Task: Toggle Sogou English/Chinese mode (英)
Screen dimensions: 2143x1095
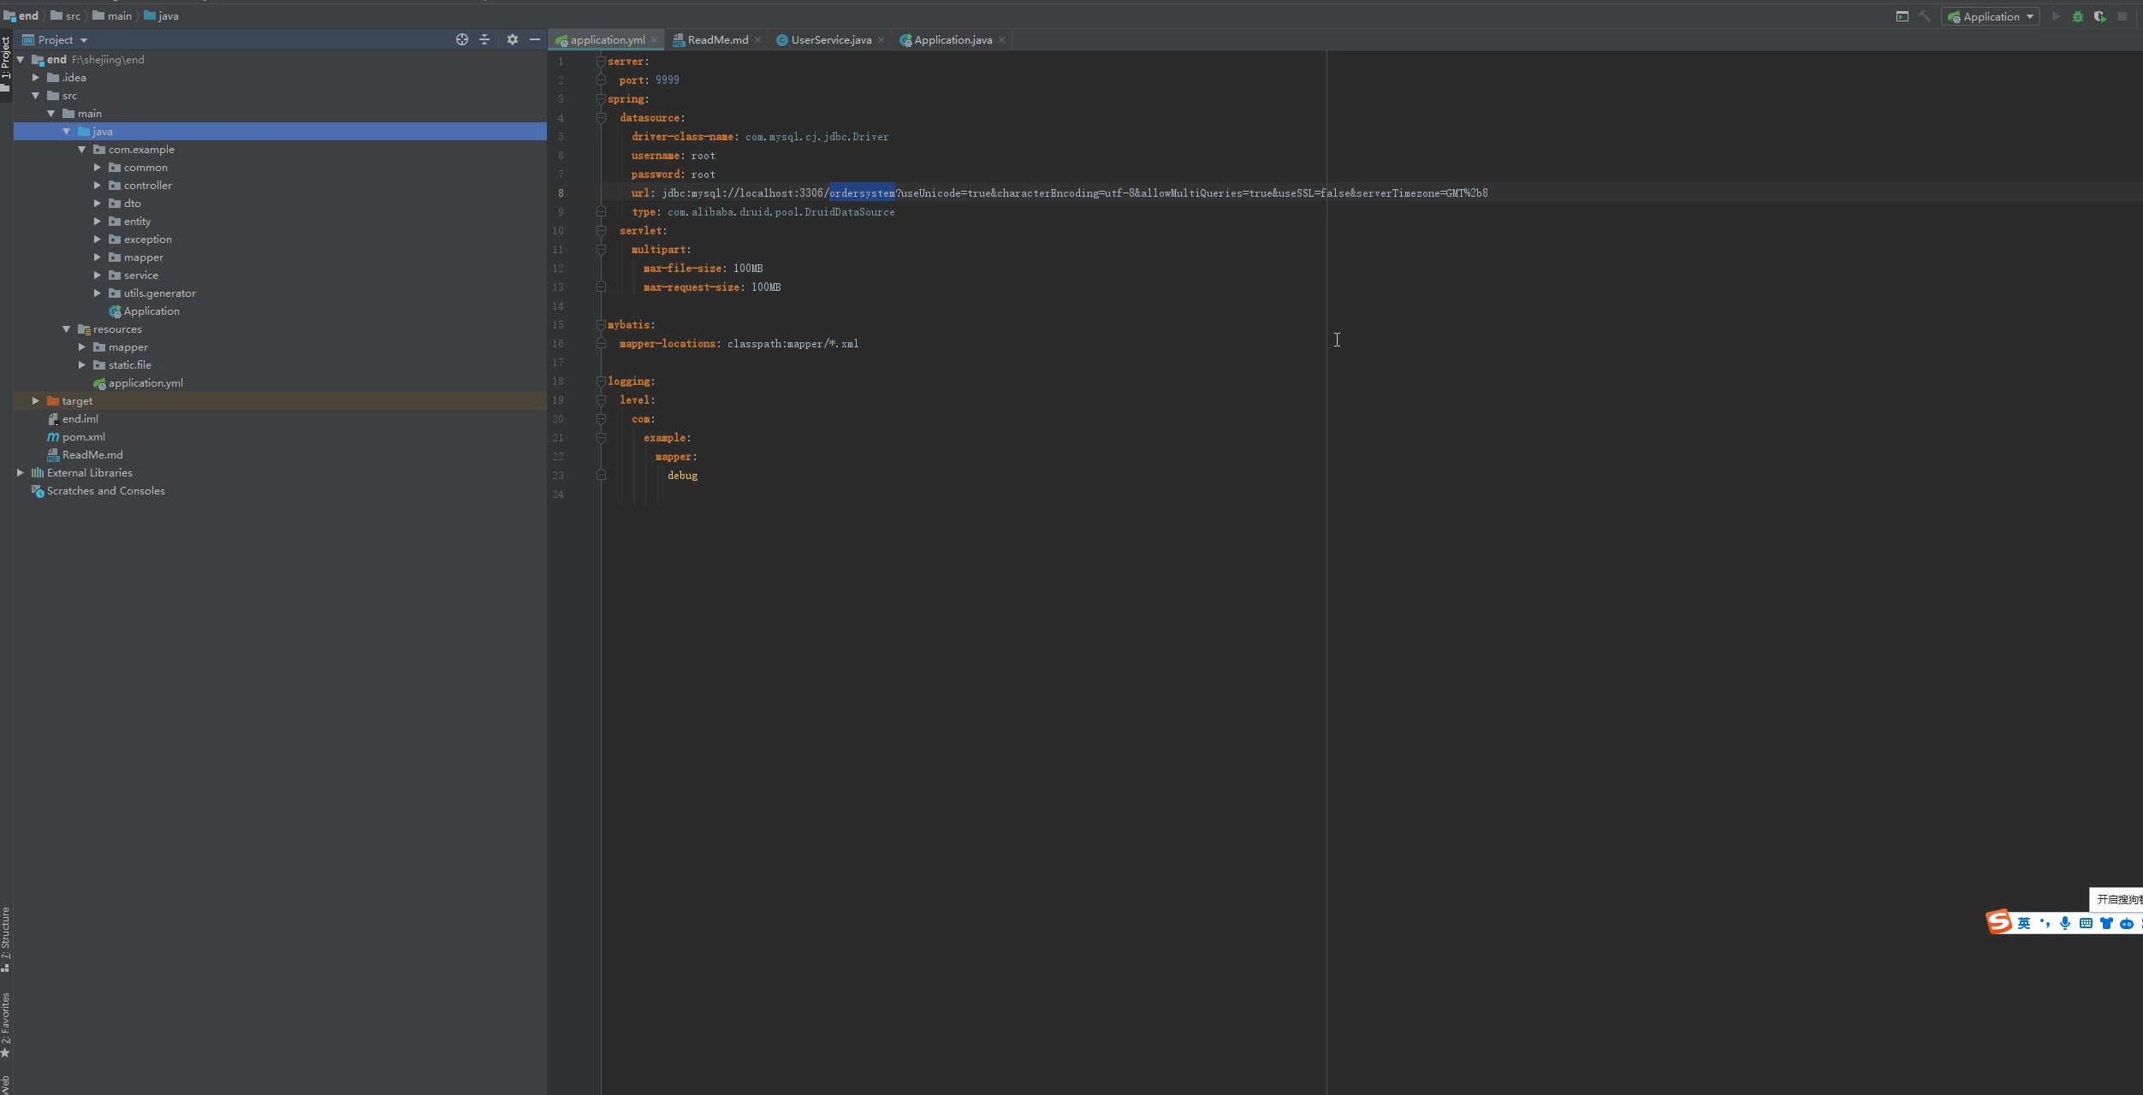Action: (2023, 923)
